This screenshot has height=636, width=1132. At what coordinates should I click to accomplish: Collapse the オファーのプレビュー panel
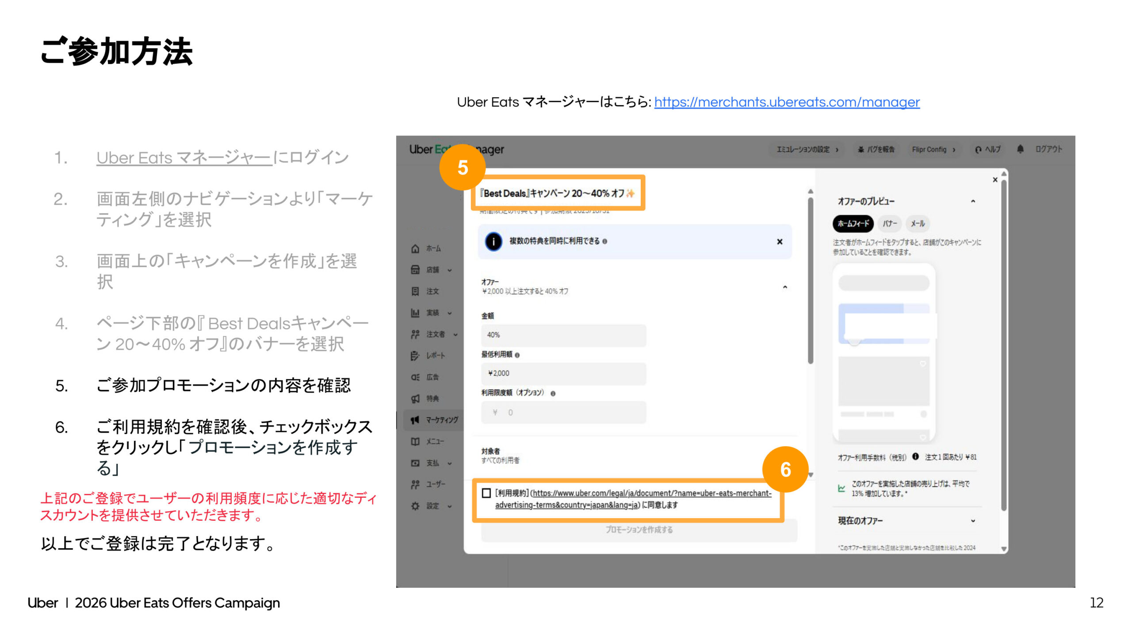[973, 201]
